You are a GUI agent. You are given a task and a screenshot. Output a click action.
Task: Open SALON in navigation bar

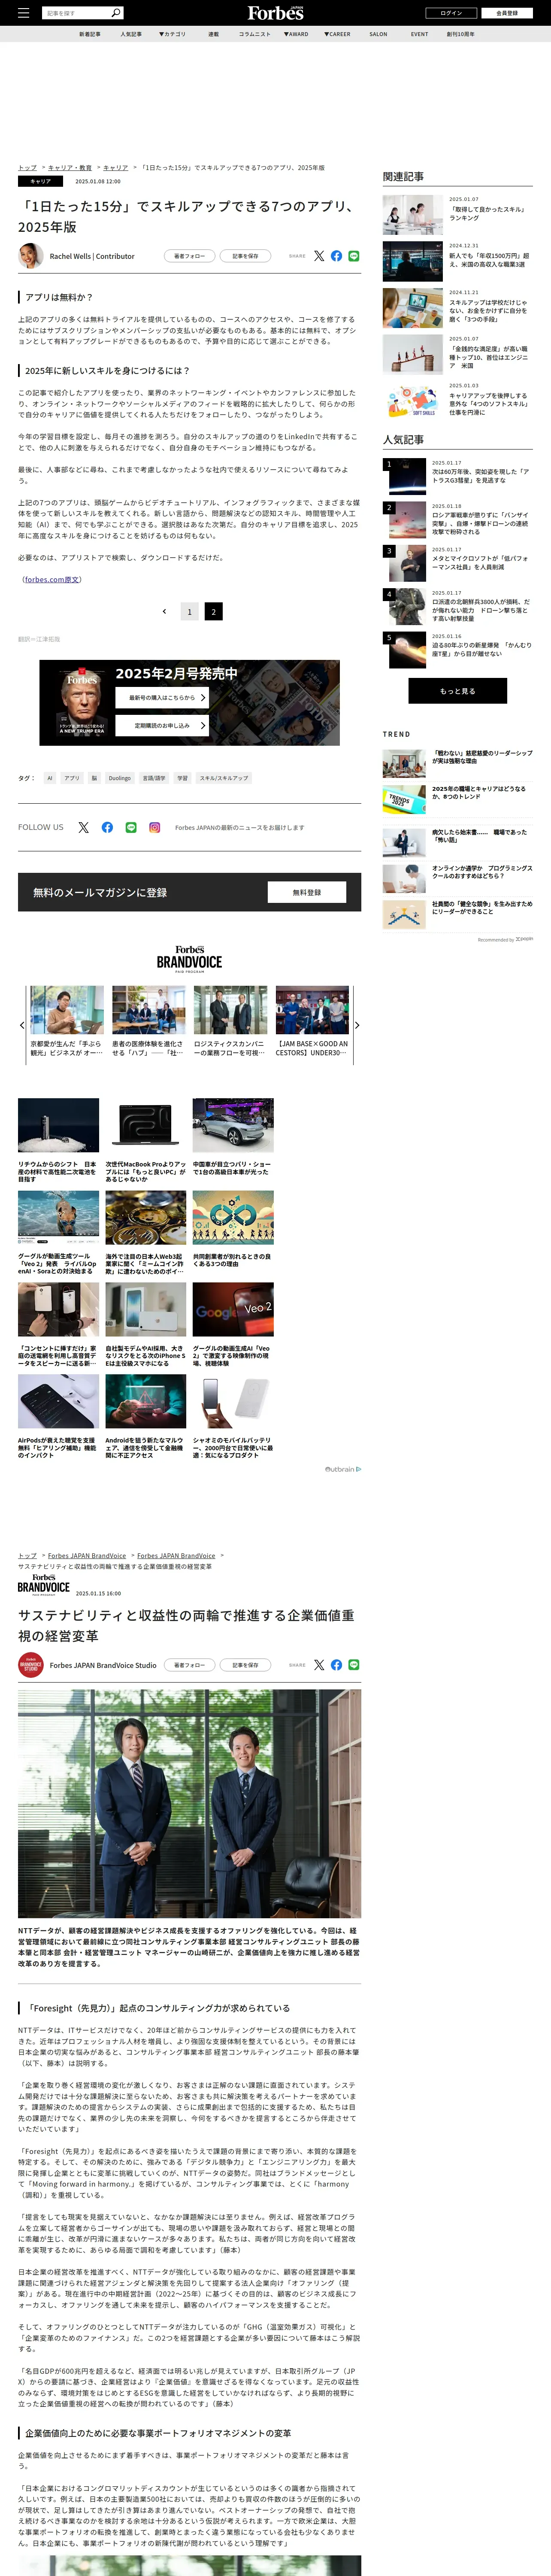click(x=378, y=34)
